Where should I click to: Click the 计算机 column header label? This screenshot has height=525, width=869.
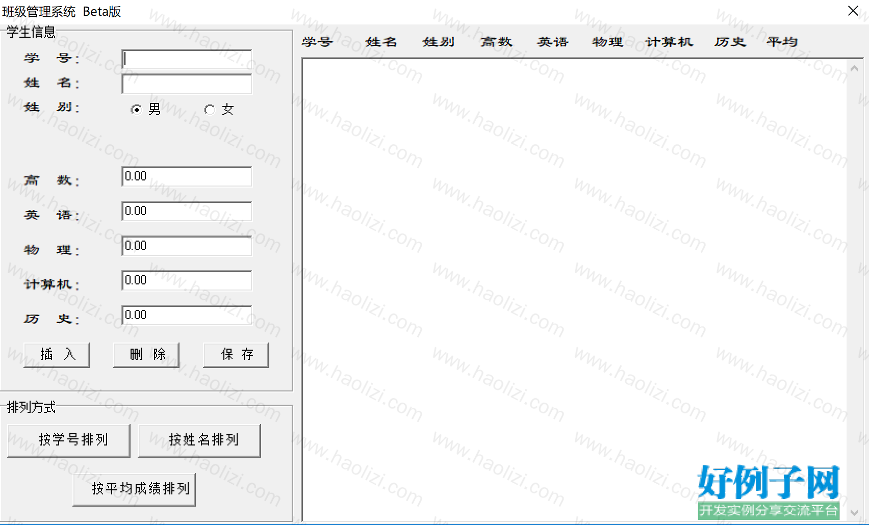pos(669,42)
